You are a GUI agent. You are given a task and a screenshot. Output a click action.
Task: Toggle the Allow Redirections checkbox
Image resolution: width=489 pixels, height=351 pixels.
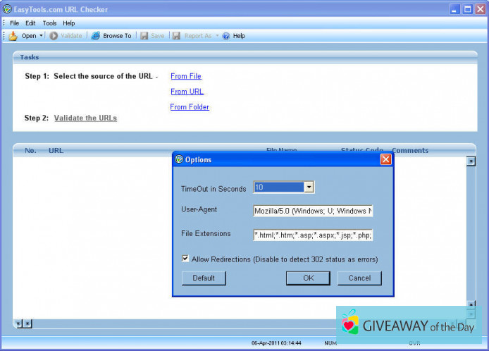(185, 259)
